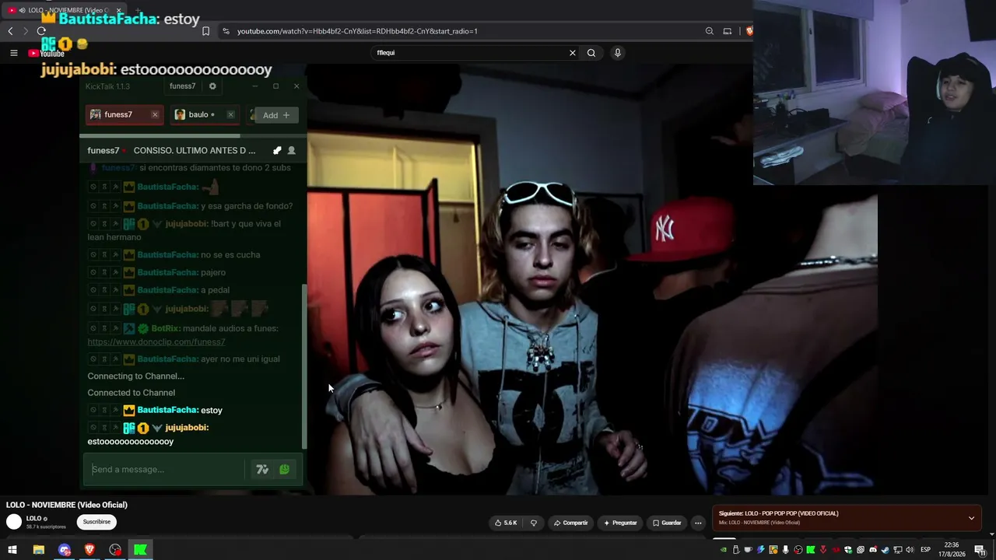The height and width of the screenshot is (560, 996).
Task: Share video with Compartir button
Action: pyautogui.click(x=571, y=523)
